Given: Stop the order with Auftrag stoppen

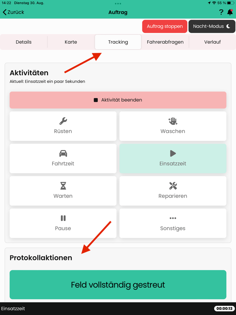Looking at the screenshot, I should point(165,26).
